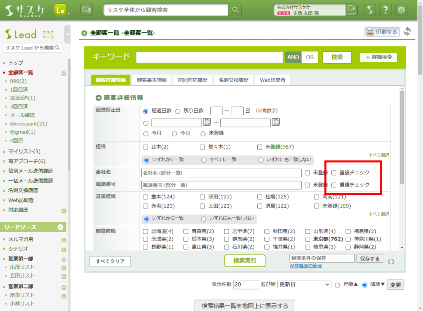This screenshot has width=423, height=311.
Task: Expand the メルマガ用 plus icon
Action: 64,240
